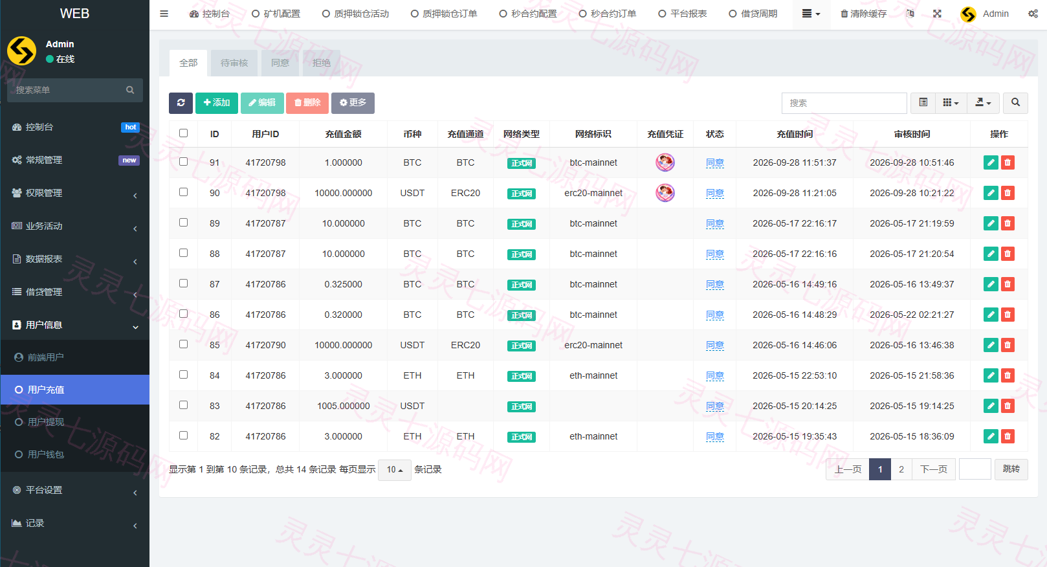Edit record ID 84 with green pencil icon

coord(991,375)
